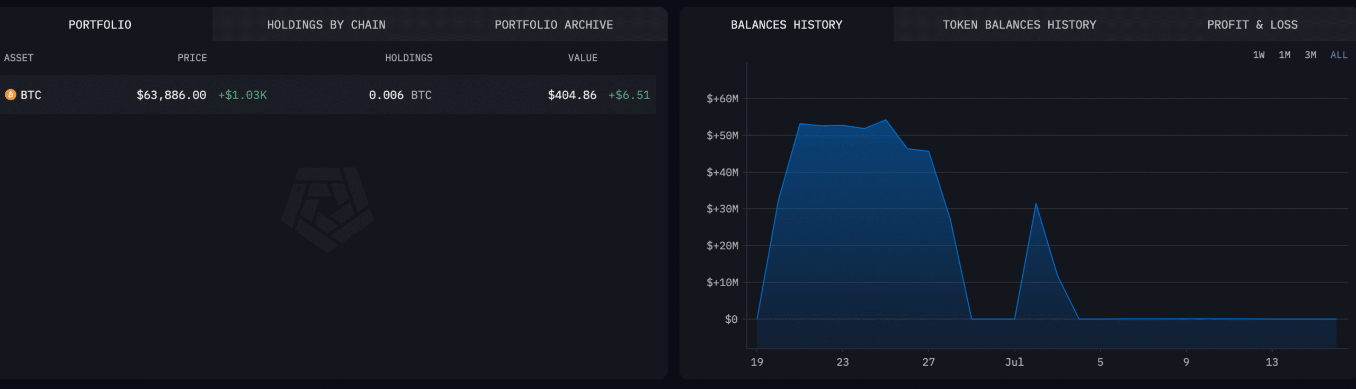
Task: Switch to the Portfolio tab
Action: [x=100, y=25]
